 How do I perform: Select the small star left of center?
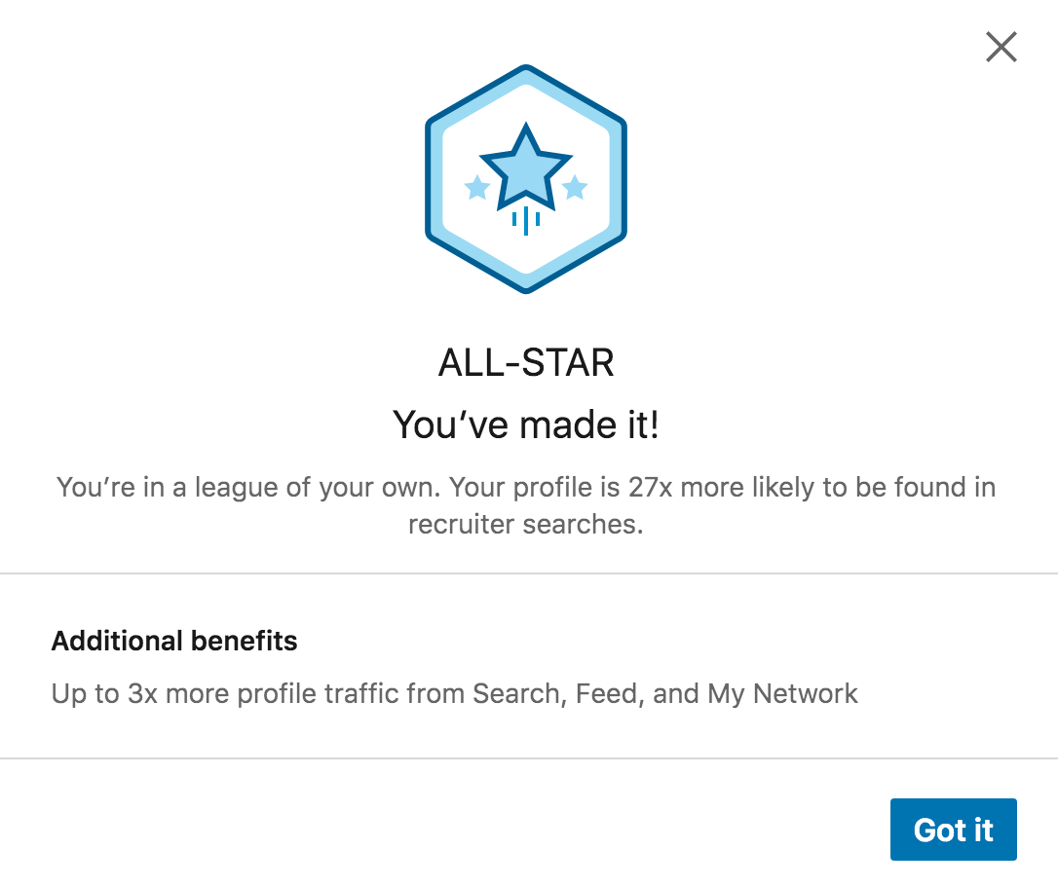click(477, 188)
